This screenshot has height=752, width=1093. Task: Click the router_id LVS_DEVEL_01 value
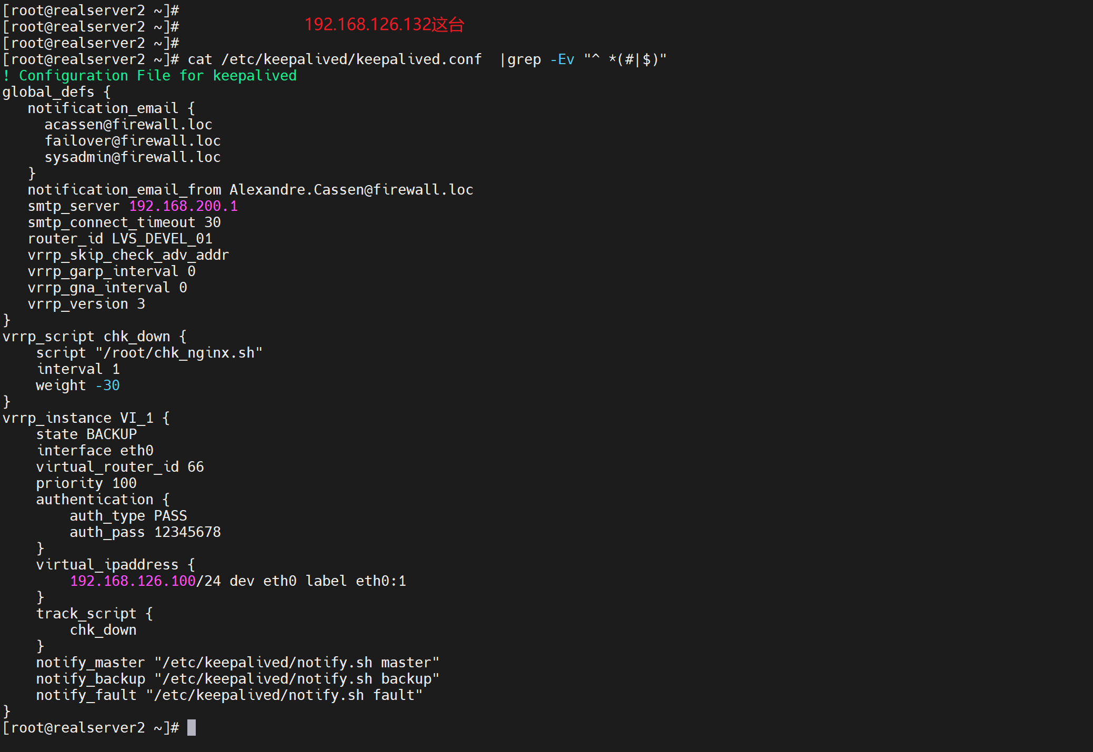tap(162, 239)
